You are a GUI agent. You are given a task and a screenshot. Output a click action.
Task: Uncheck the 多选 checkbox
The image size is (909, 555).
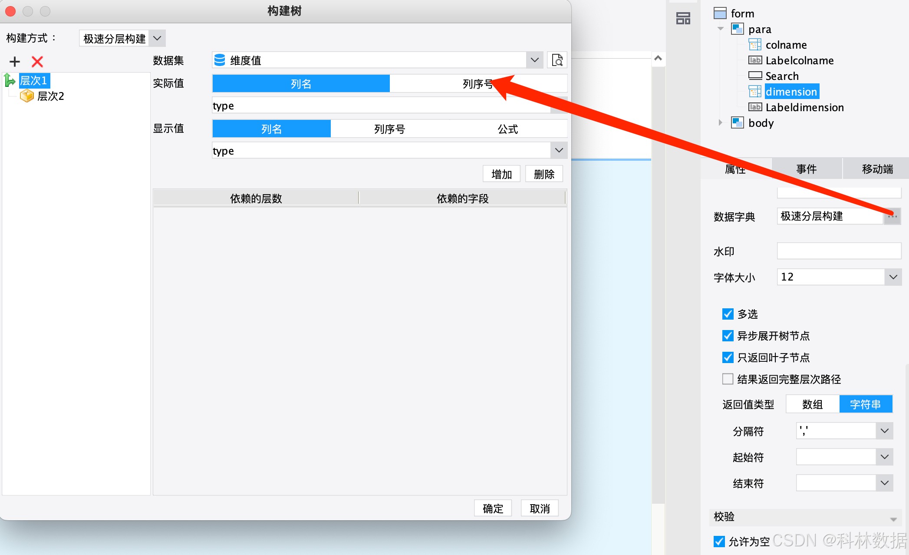click(x=728, y=314)
